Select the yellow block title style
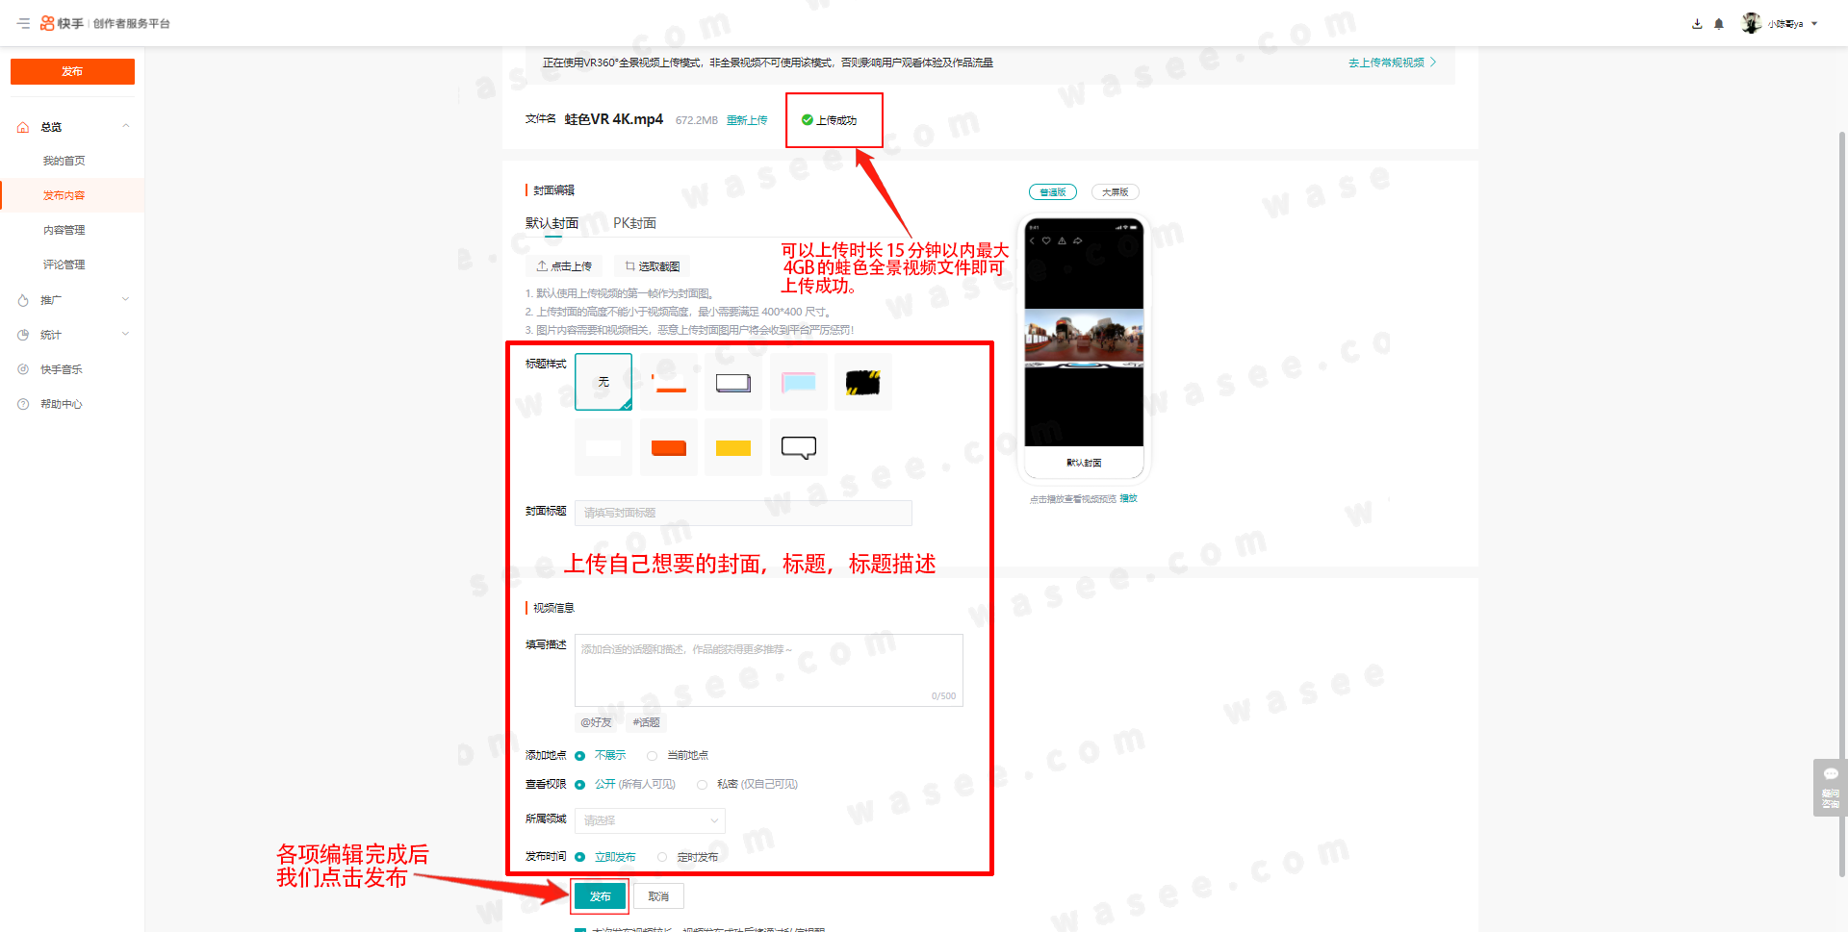1848x932 pixels. pos(733,447)
